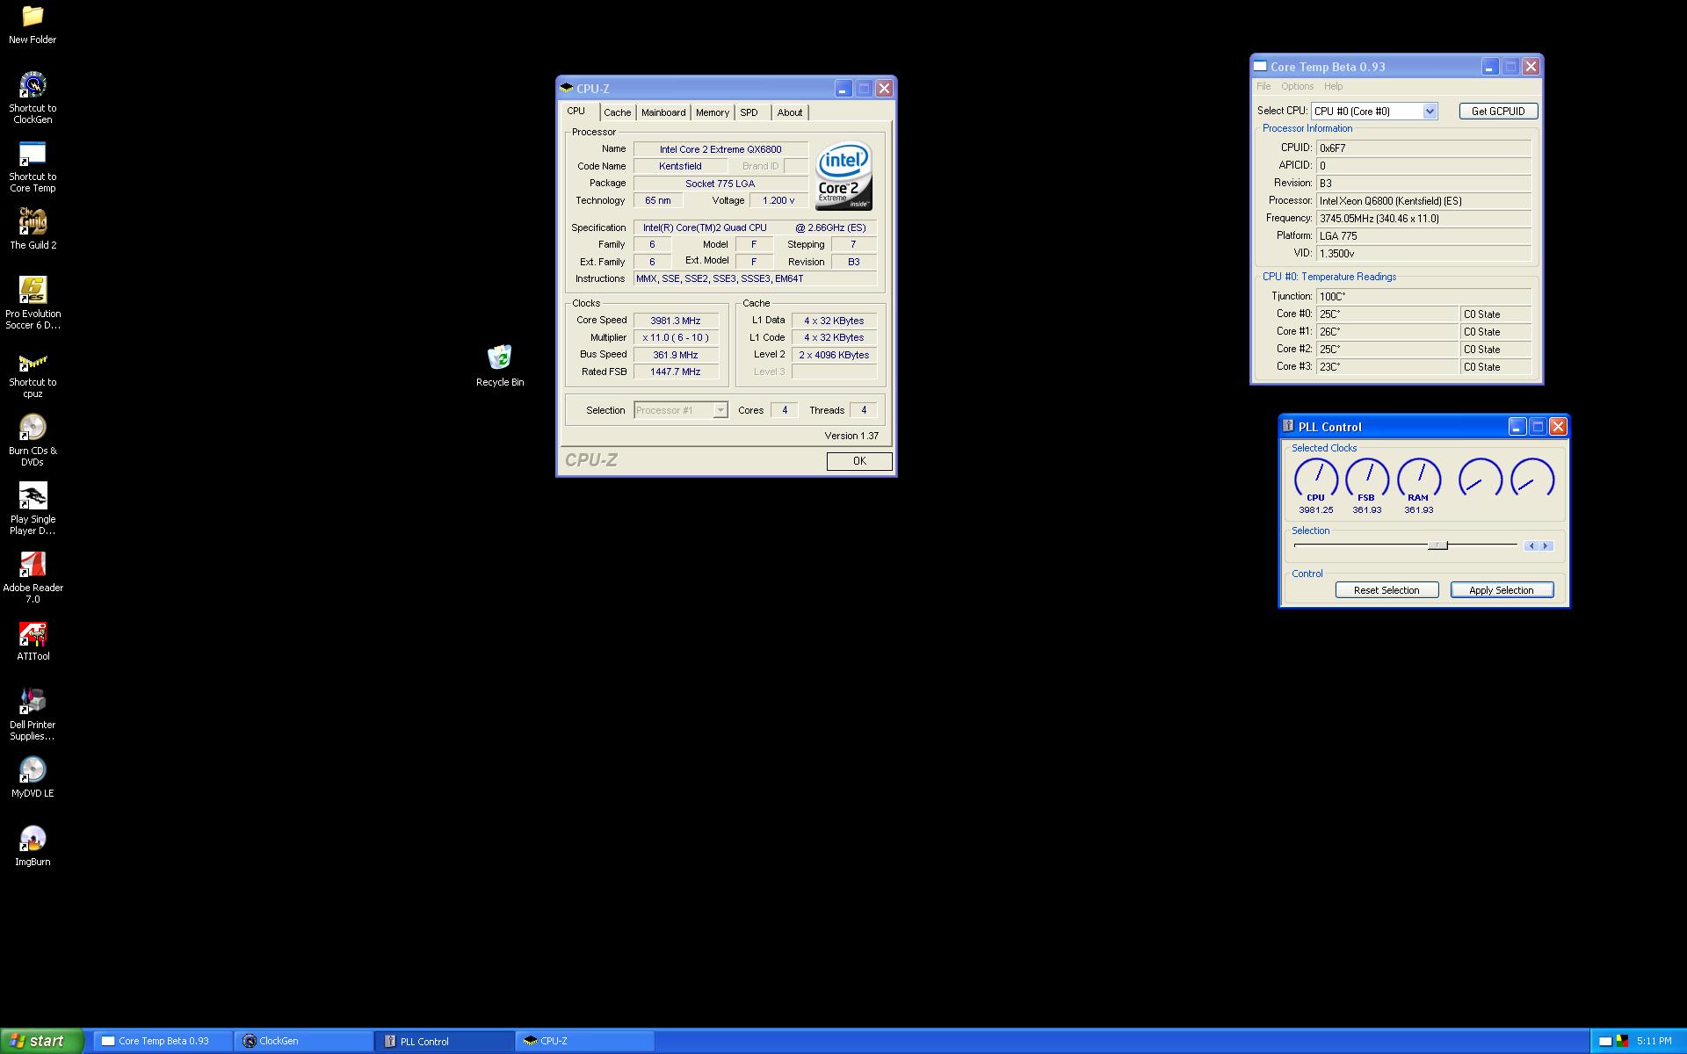This screenshot has width=1687, height=1054.
Task: Click the system tray clock showing 5:11 PM
Action: [x=1654, y=1041]
